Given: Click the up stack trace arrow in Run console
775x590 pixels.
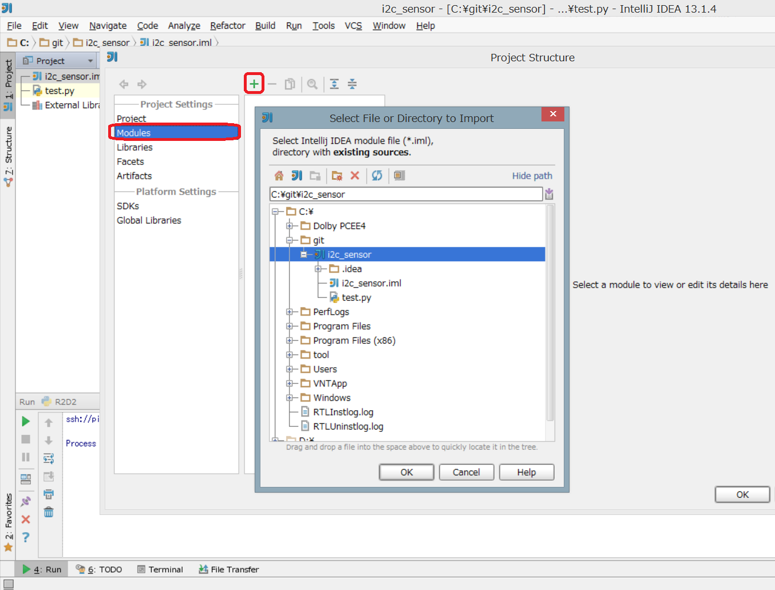Looking at the screenshot, I should pos(49,423).
